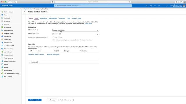
Task: Open Virtual machines monitor icon
Action: point(2,49)
